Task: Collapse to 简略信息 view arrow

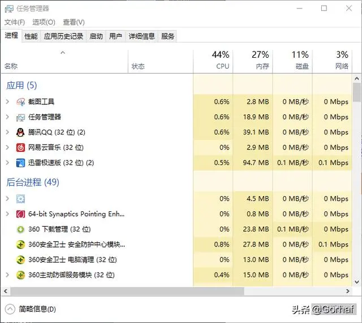Action: pyautogui.click(x=10, y=309)
